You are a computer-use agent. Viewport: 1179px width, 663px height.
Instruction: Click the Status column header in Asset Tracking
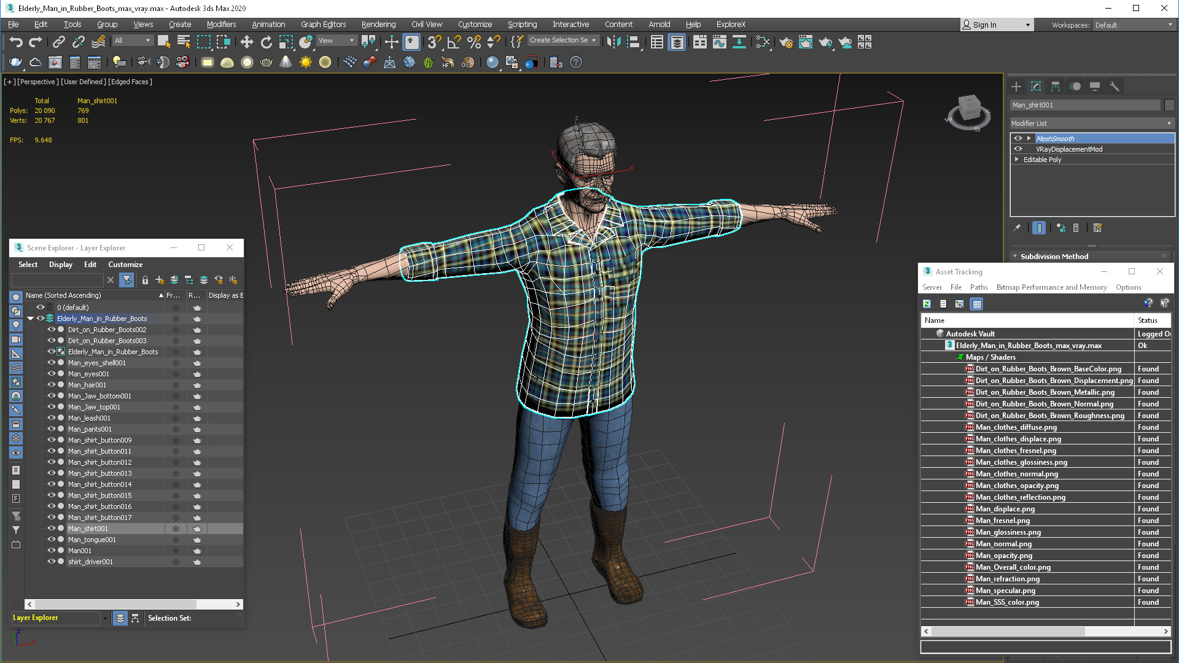(1152, 320)
